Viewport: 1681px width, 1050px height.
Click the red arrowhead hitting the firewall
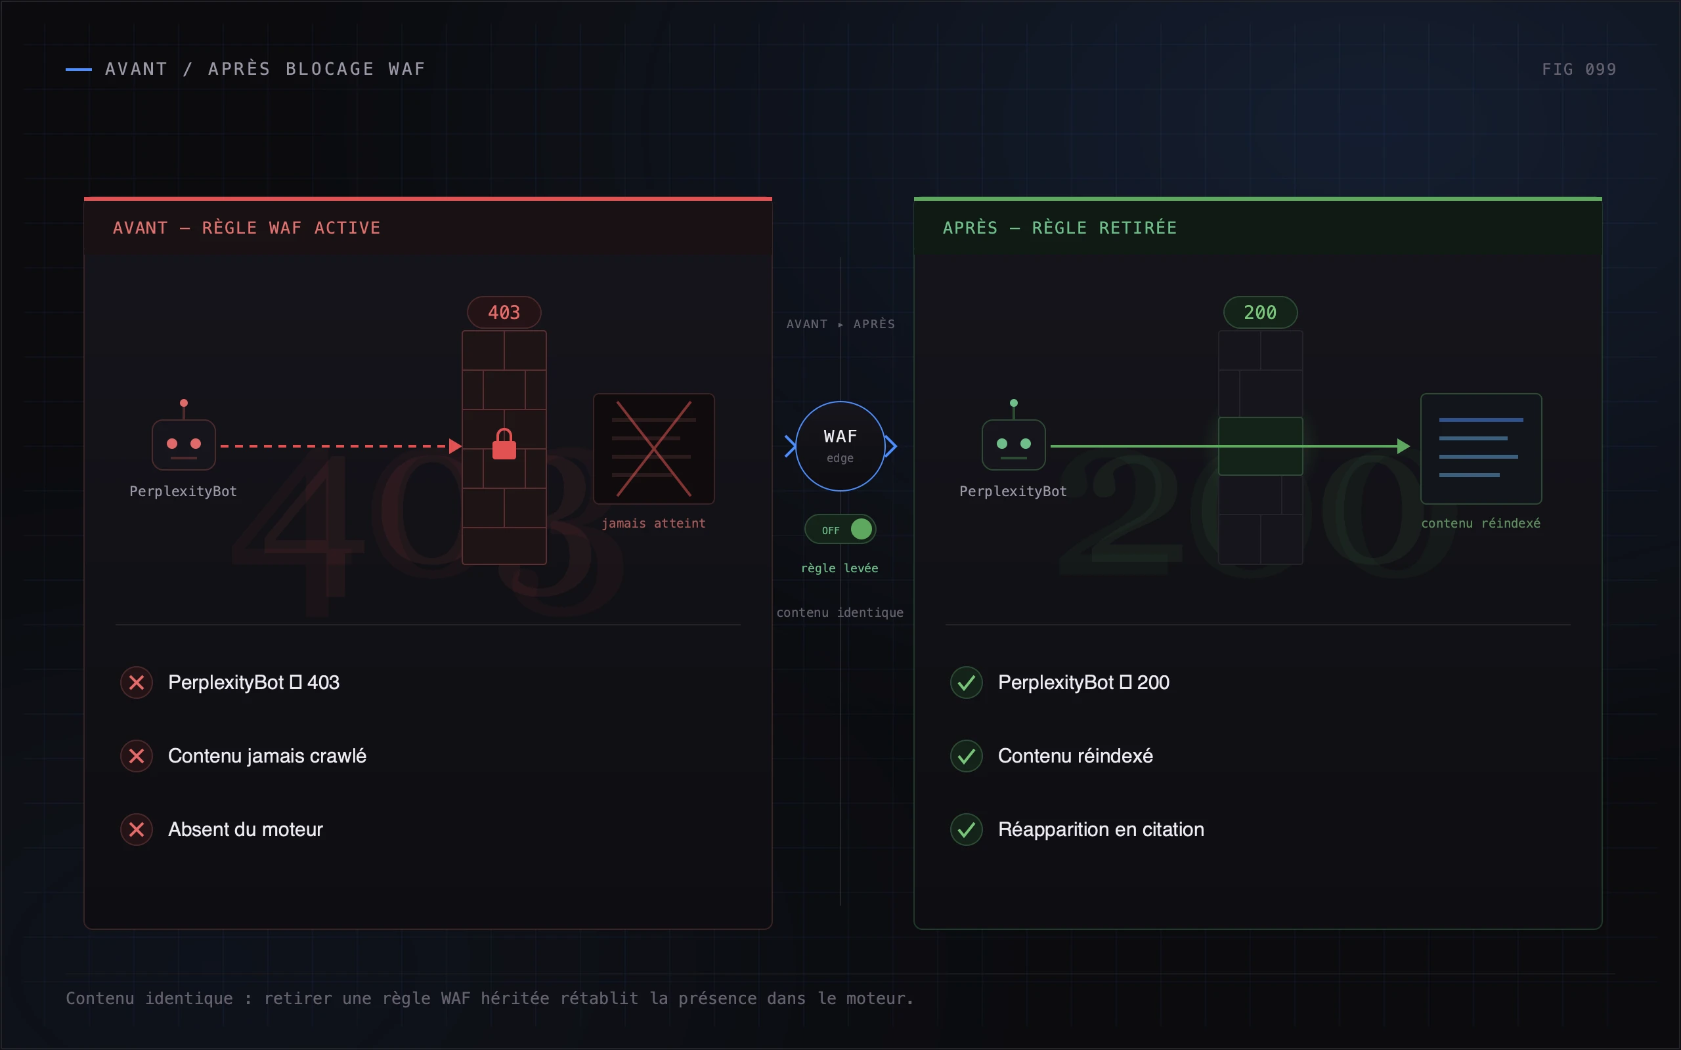click(x=456, y=446)
